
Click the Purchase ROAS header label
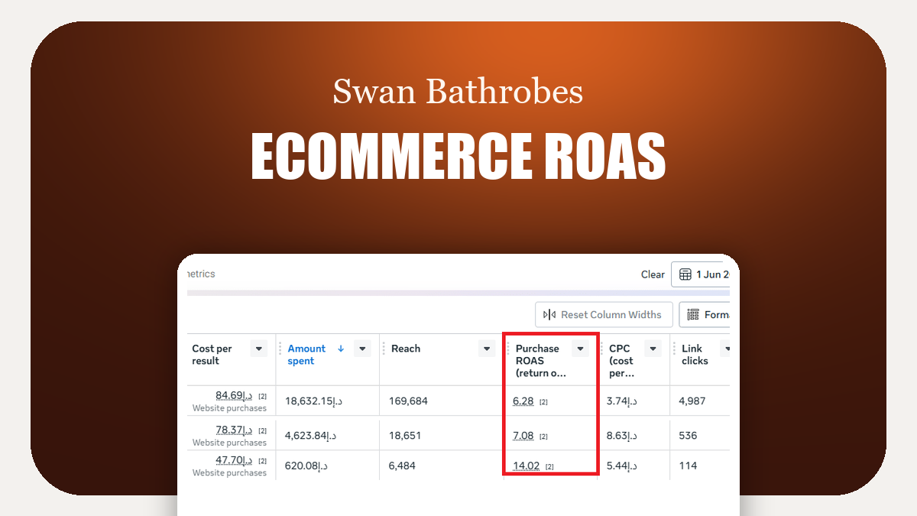541,361
